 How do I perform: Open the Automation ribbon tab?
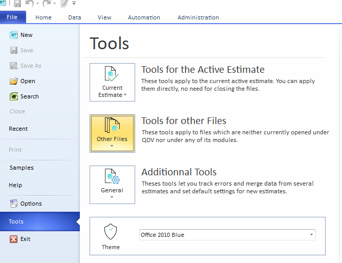pyautogui.click(x=144, y=17)
